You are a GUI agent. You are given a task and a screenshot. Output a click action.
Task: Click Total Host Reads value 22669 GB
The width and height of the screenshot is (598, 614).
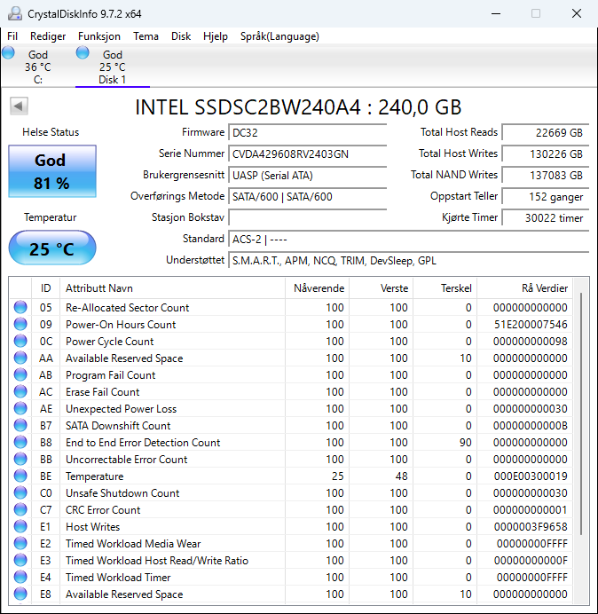(x=545, y=133)
